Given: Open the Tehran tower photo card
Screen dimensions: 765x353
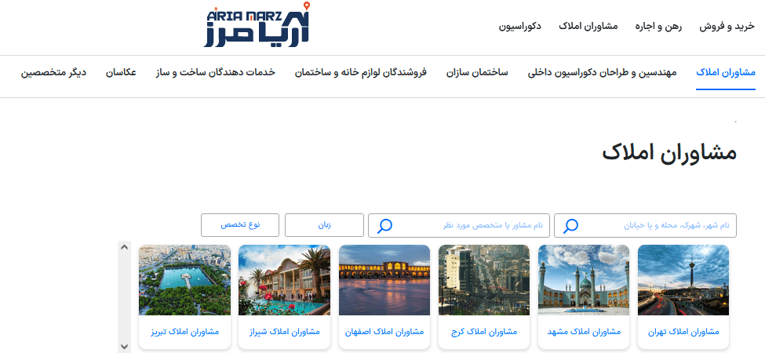Looking at the screenshot, I should 683,280.
